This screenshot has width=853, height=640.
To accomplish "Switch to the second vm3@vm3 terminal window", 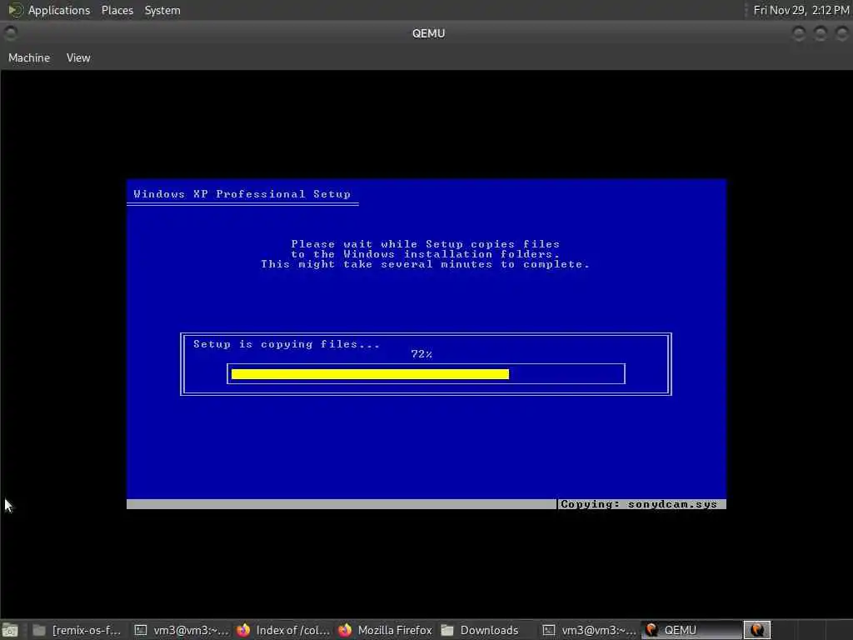I will (589, 630).
